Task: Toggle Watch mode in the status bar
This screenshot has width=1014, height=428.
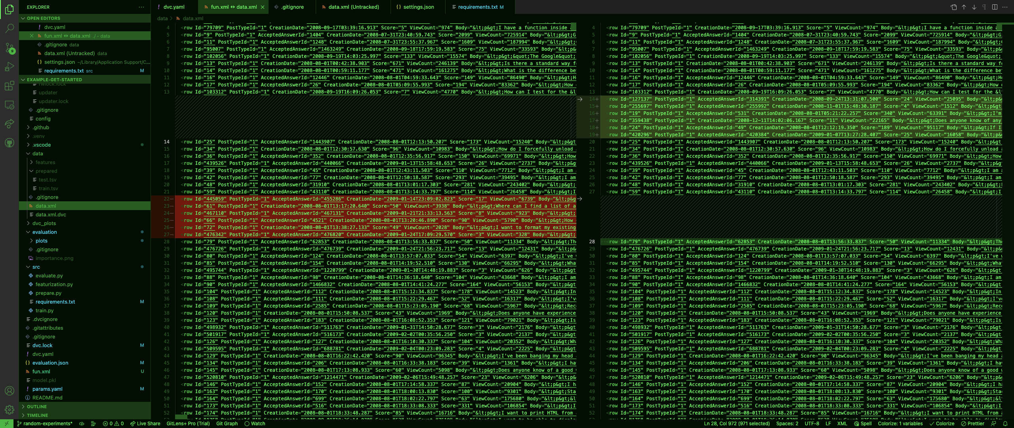Action: click(x=255, y=423)
